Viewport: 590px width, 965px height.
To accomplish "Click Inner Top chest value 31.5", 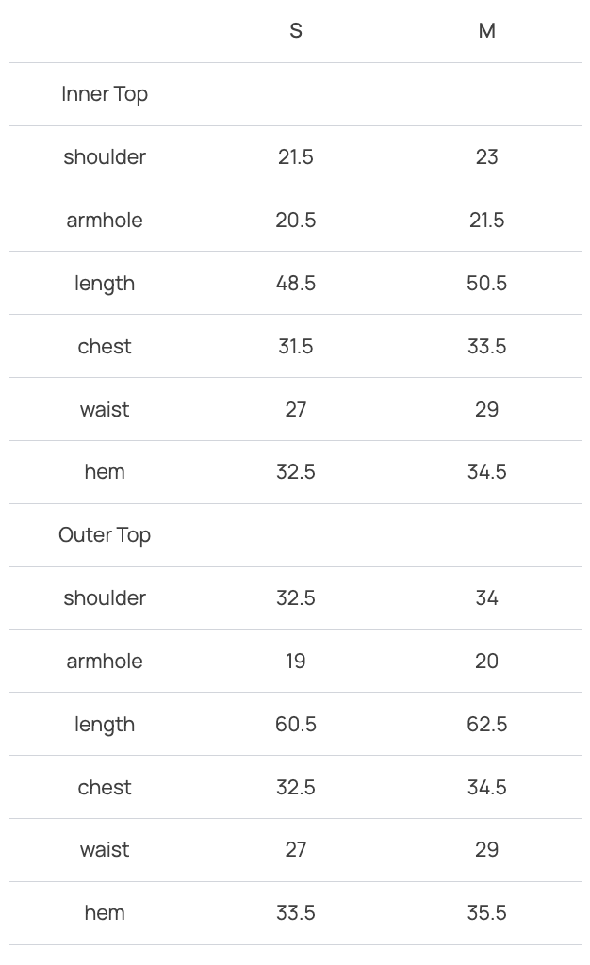I will (x=296, y=347).
